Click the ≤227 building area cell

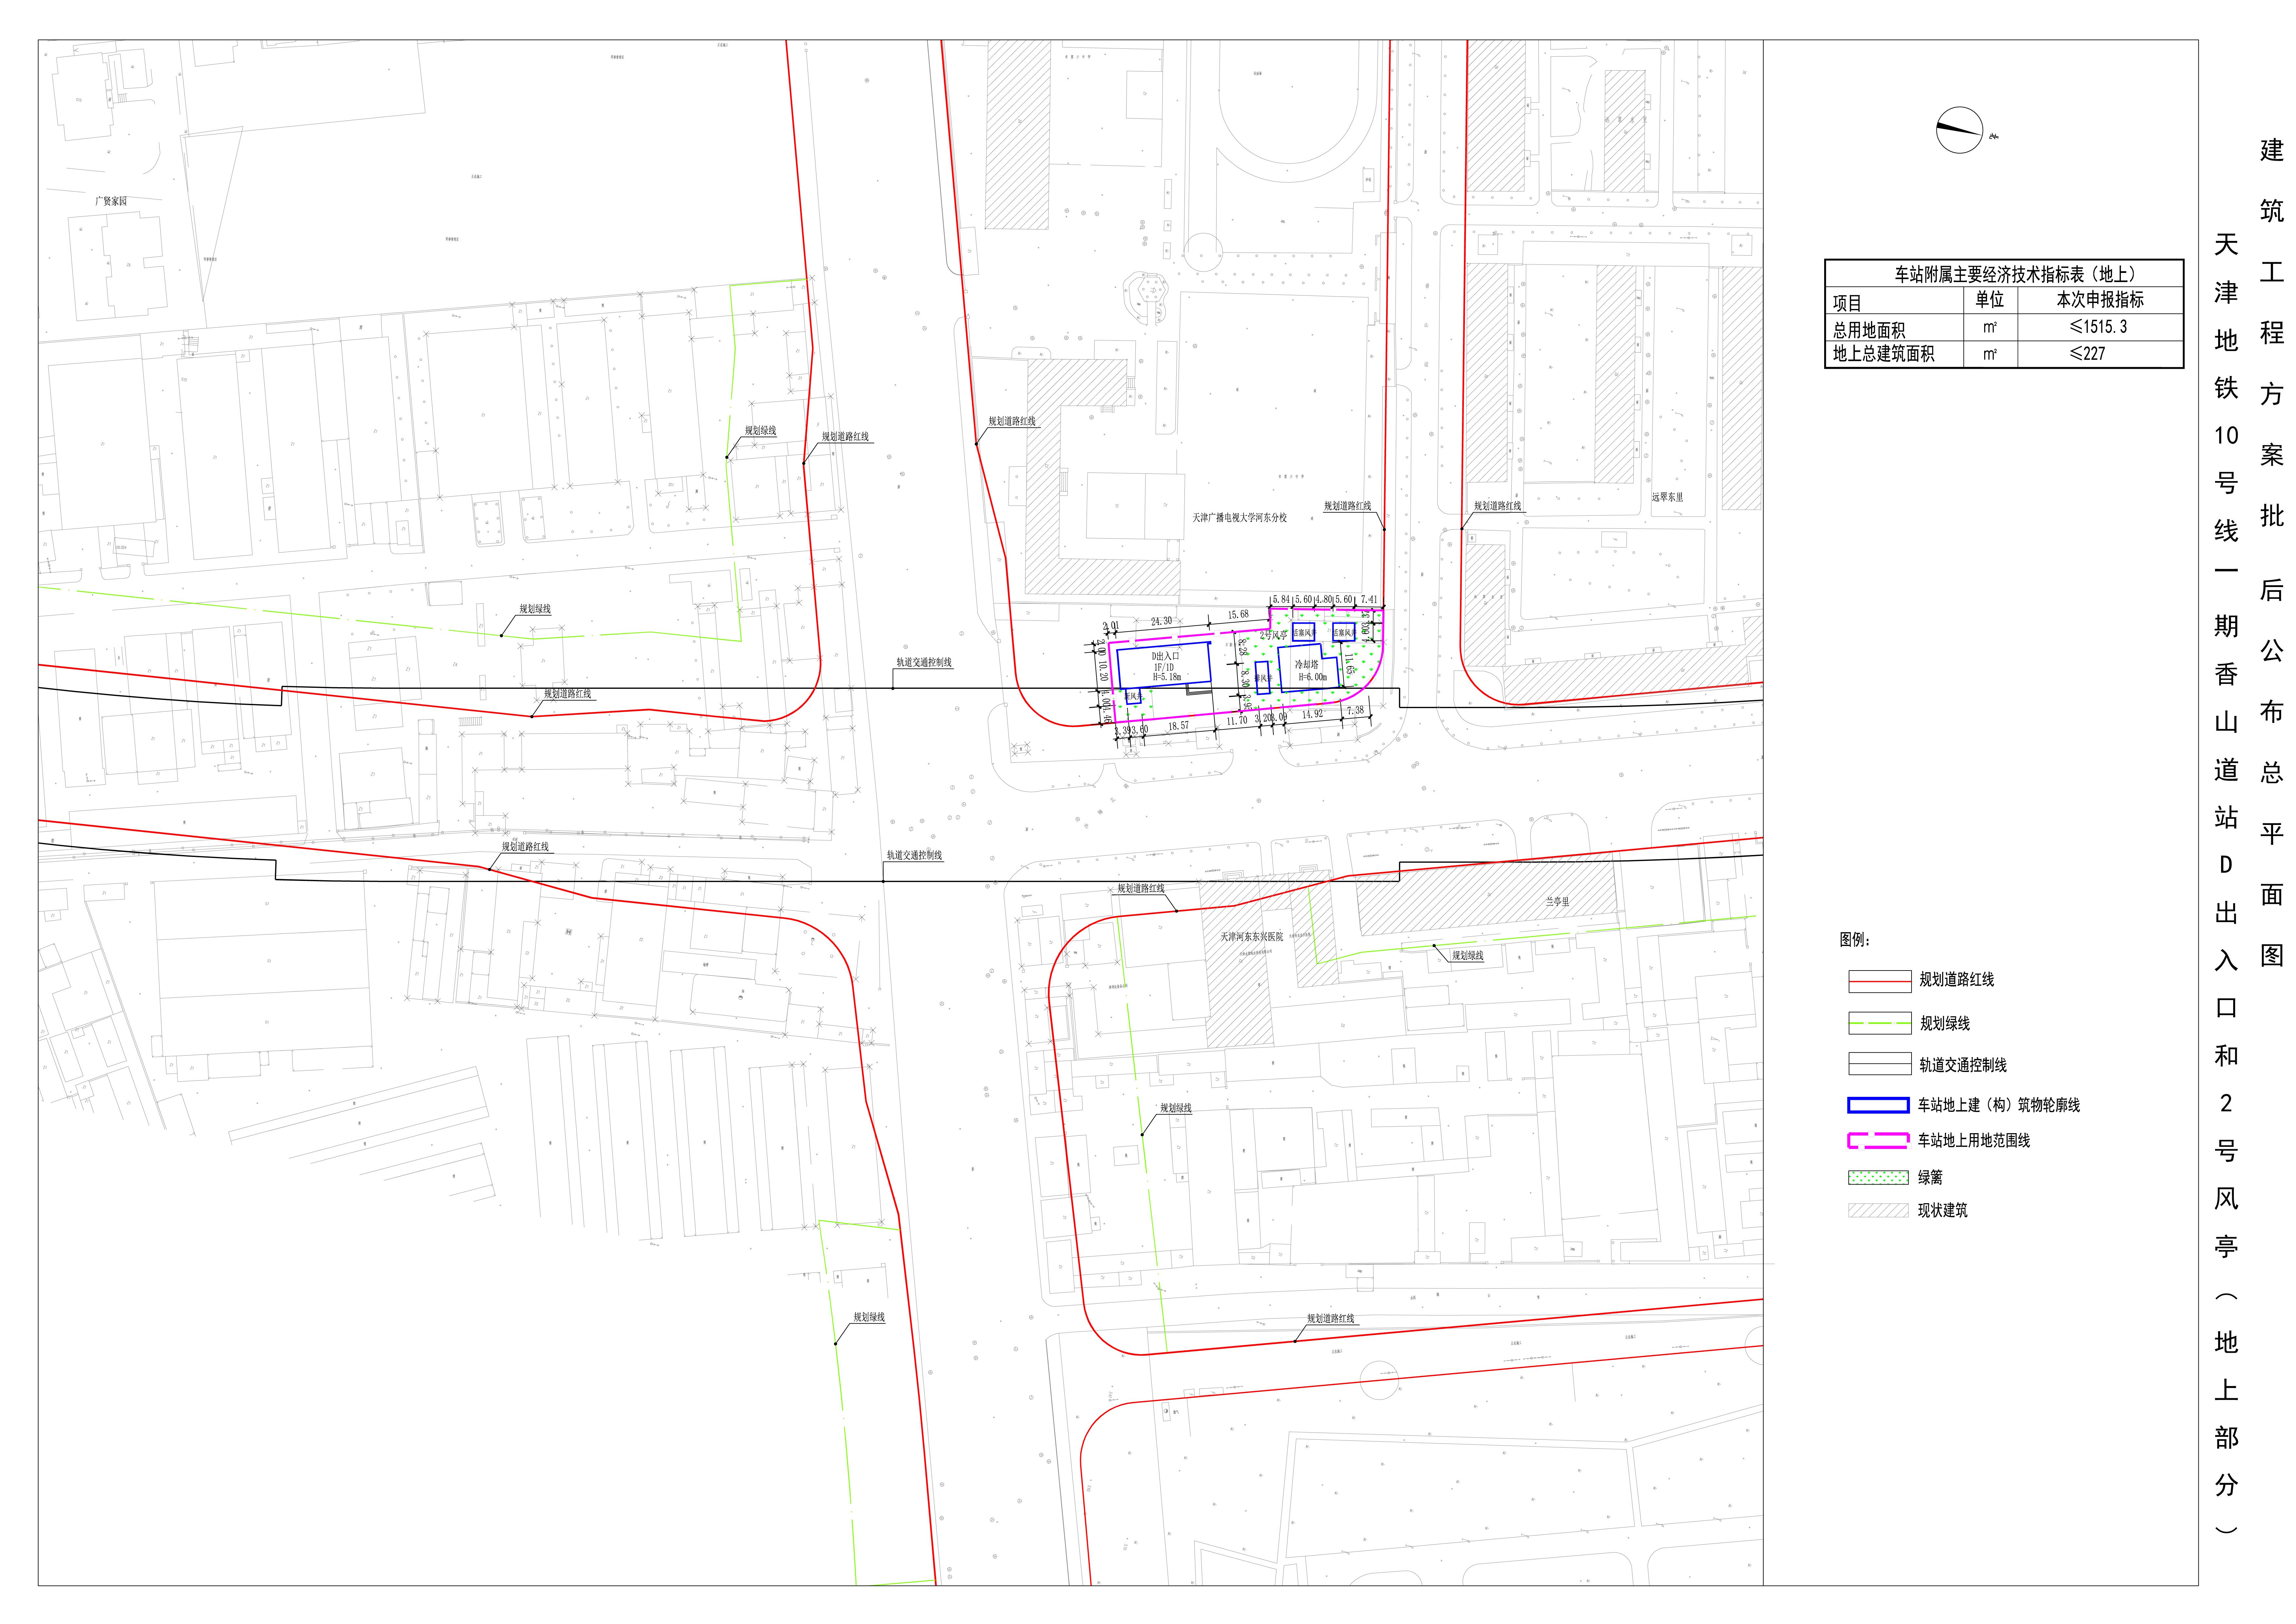coord(2088,353)
